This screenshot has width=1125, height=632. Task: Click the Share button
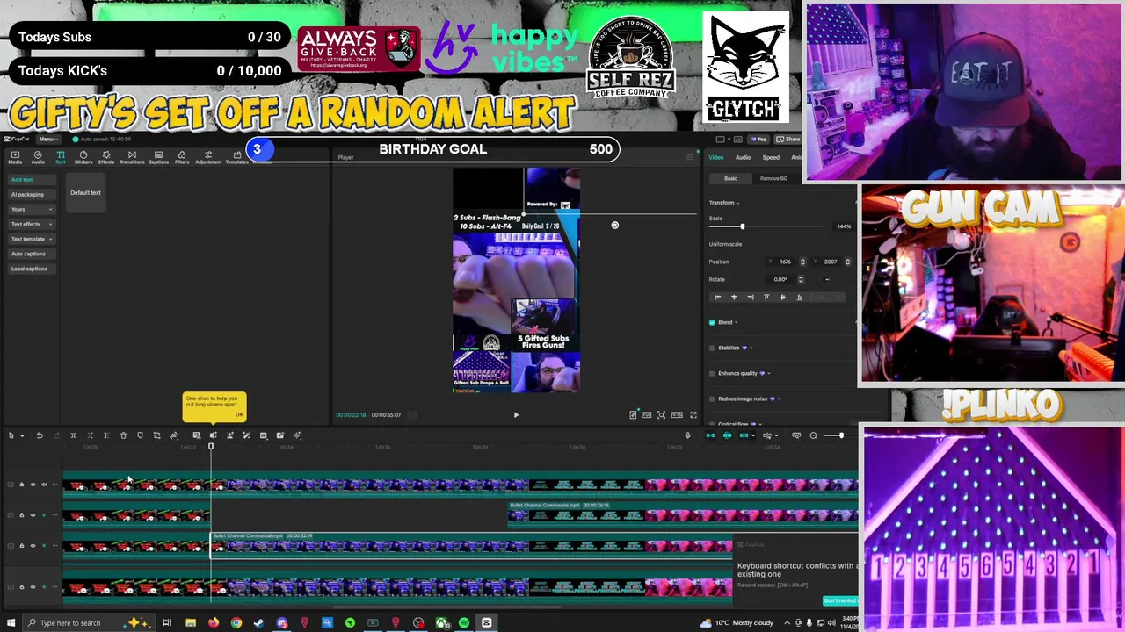point(789,140)
